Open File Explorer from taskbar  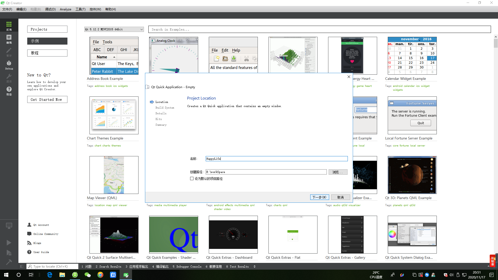point(62,275)
